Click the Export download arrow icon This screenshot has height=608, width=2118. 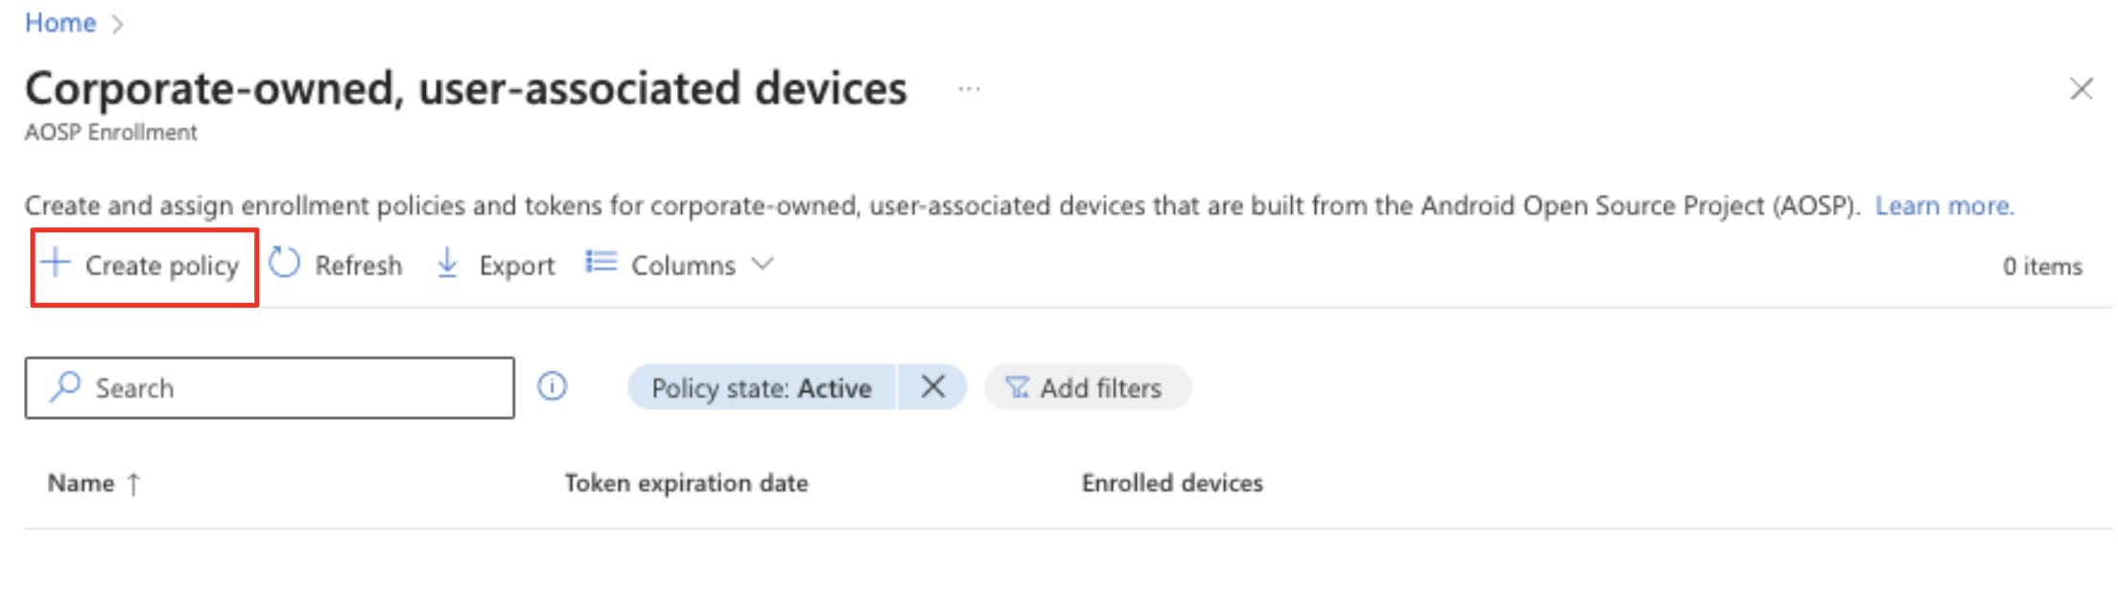(x=447, y=263)
